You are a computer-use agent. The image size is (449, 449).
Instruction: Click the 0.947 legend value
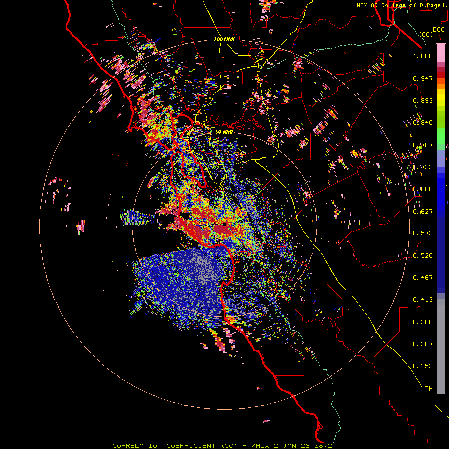click(x=423, y=78)
